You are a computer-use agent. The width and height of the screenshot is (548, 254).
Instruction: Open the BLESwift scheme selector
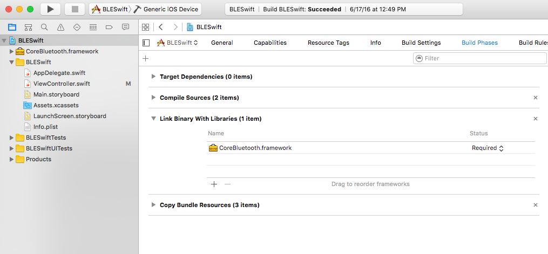click(110, 9)
